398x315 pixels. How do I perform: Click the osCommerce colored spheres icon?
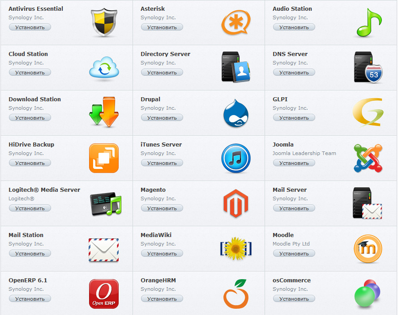click(x=367, y=293)
